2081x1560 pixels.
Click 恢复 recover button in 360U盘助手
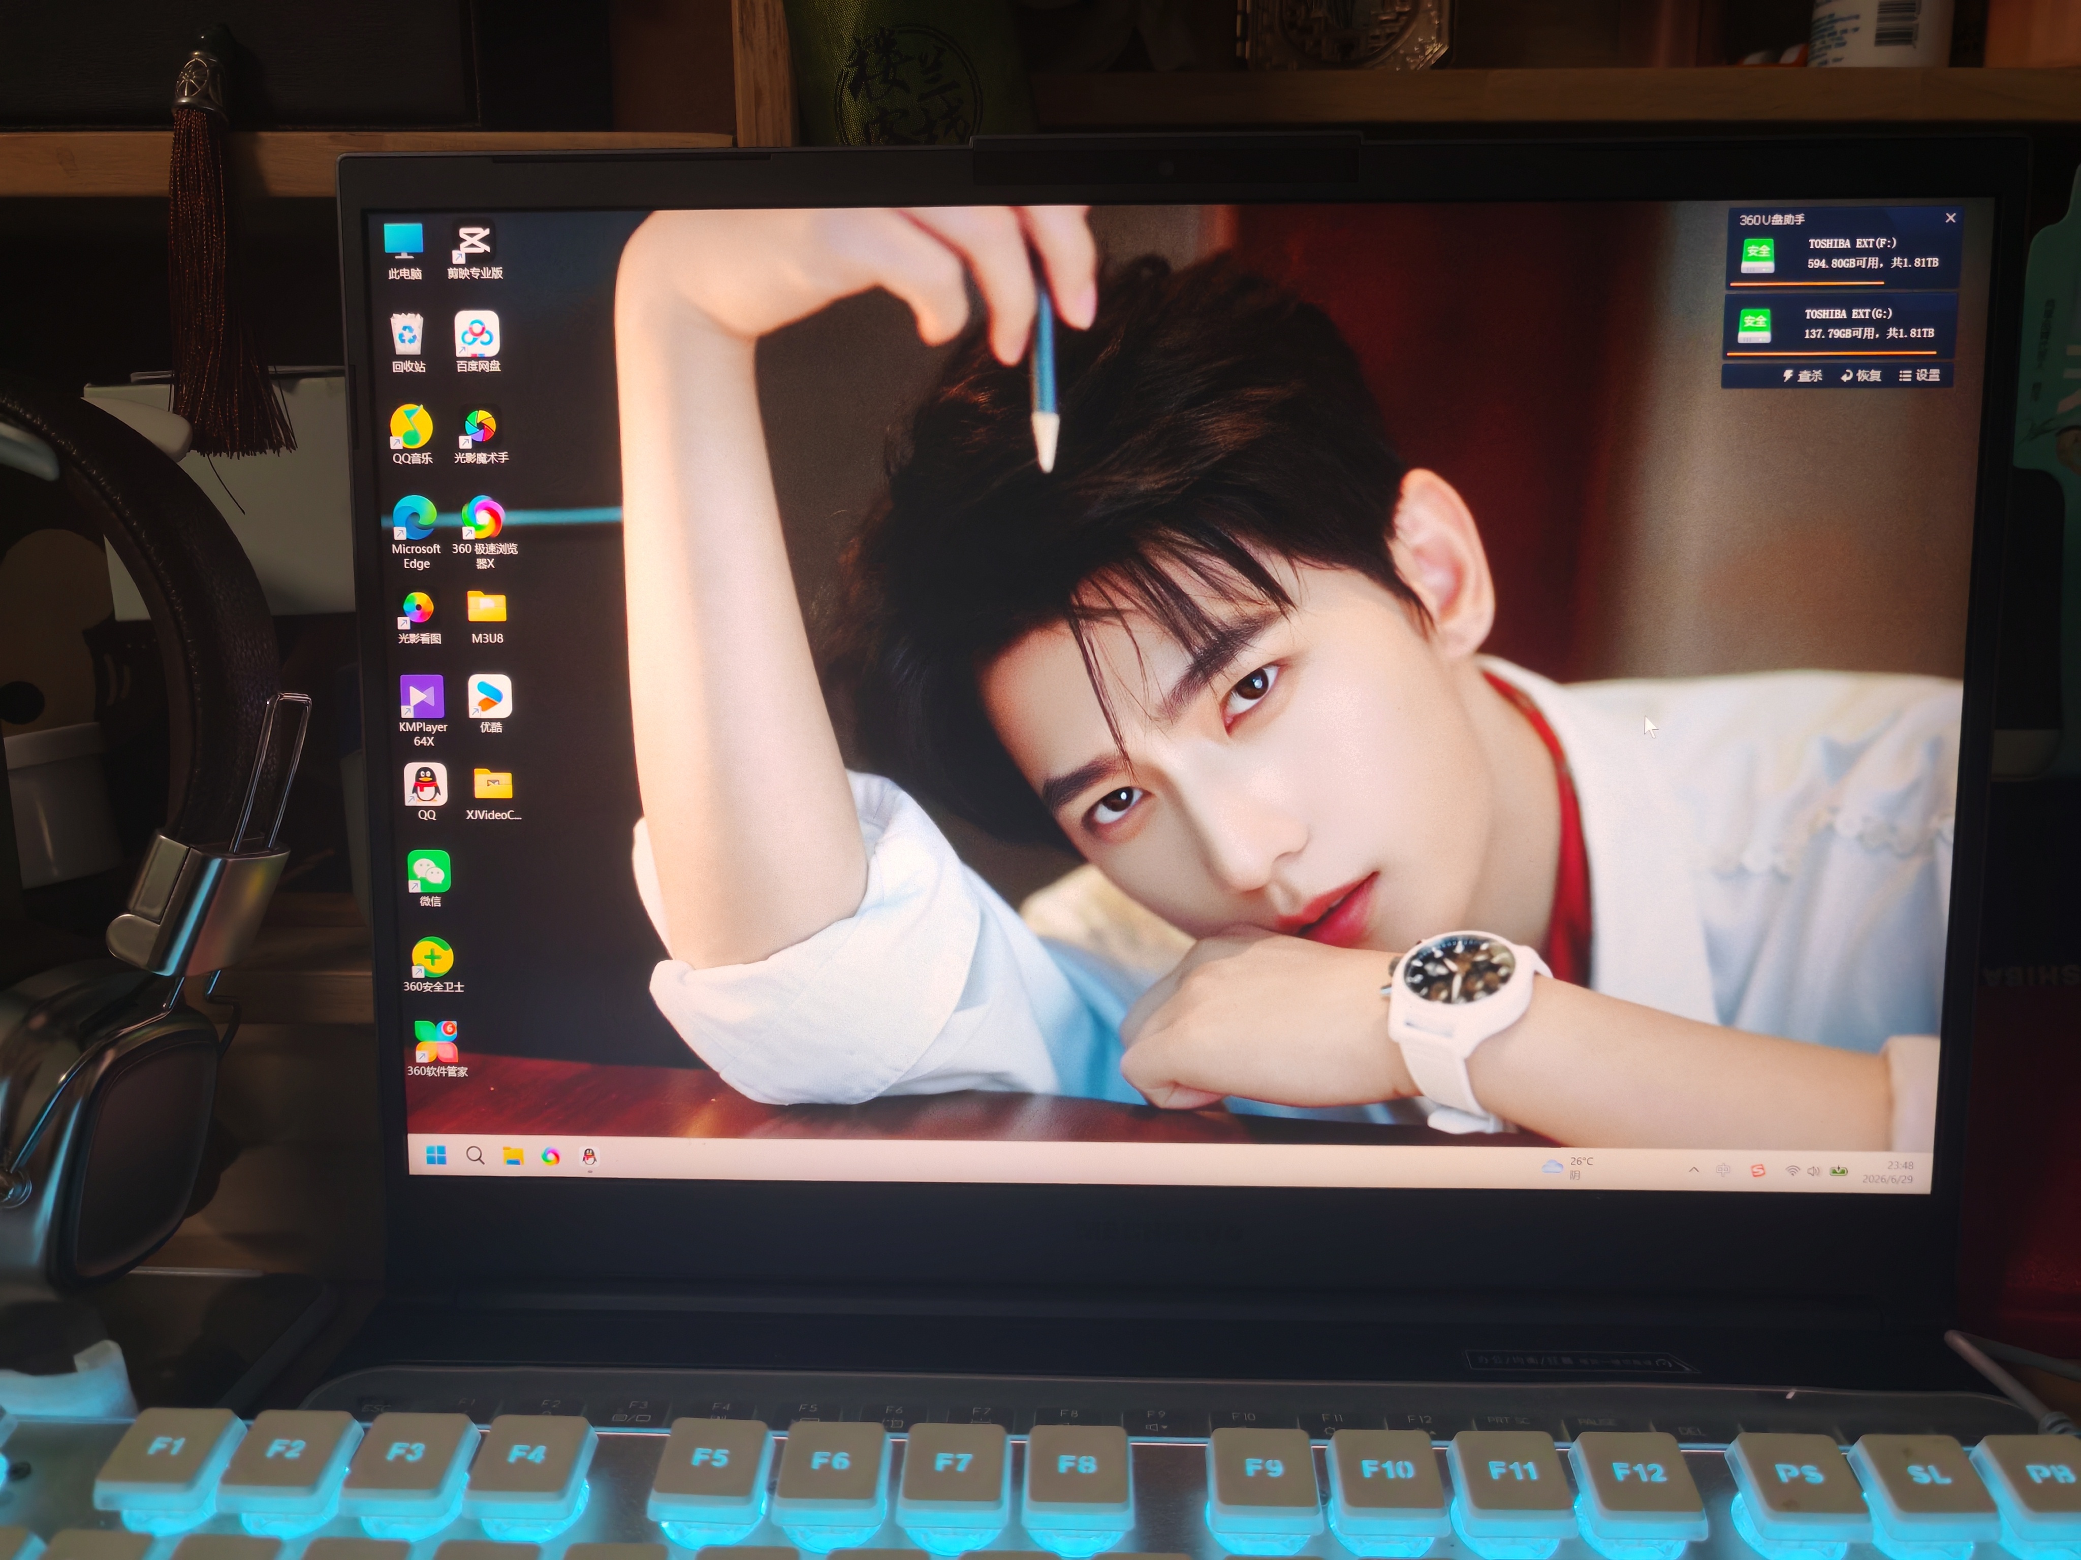pyautogui.click(x=1861, y=375)
